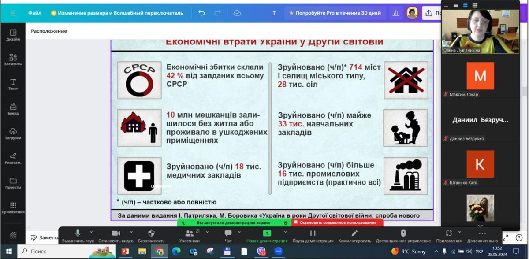Image resolution: width=529 pixels, height=259 pixels.
Task: Open Дистанционное управление remote control
Action: (403, 236)
